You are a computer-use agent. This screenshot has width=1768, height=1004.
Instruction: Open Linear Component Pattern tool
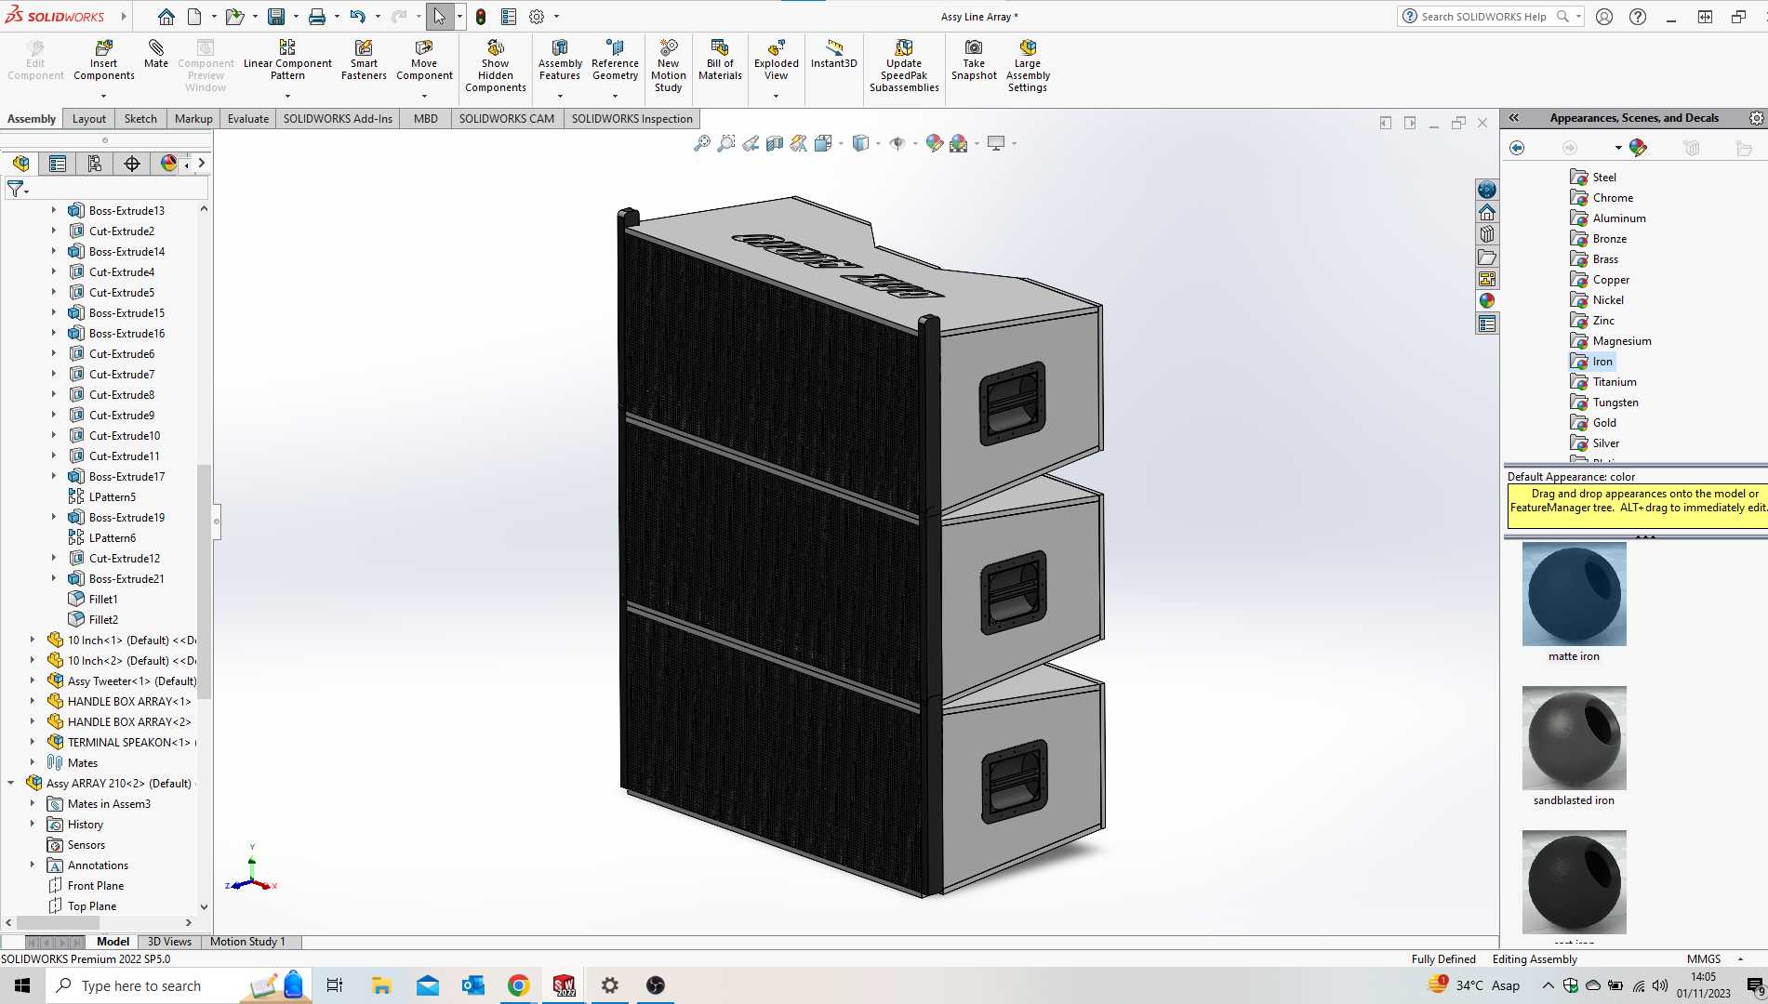pos(287,60)
